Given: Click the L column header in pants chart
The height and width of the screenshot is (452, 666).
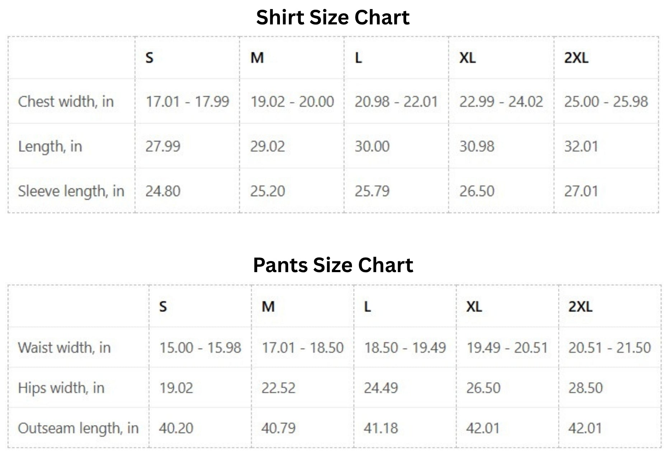Looking at the screenshot, I should 367,307.
